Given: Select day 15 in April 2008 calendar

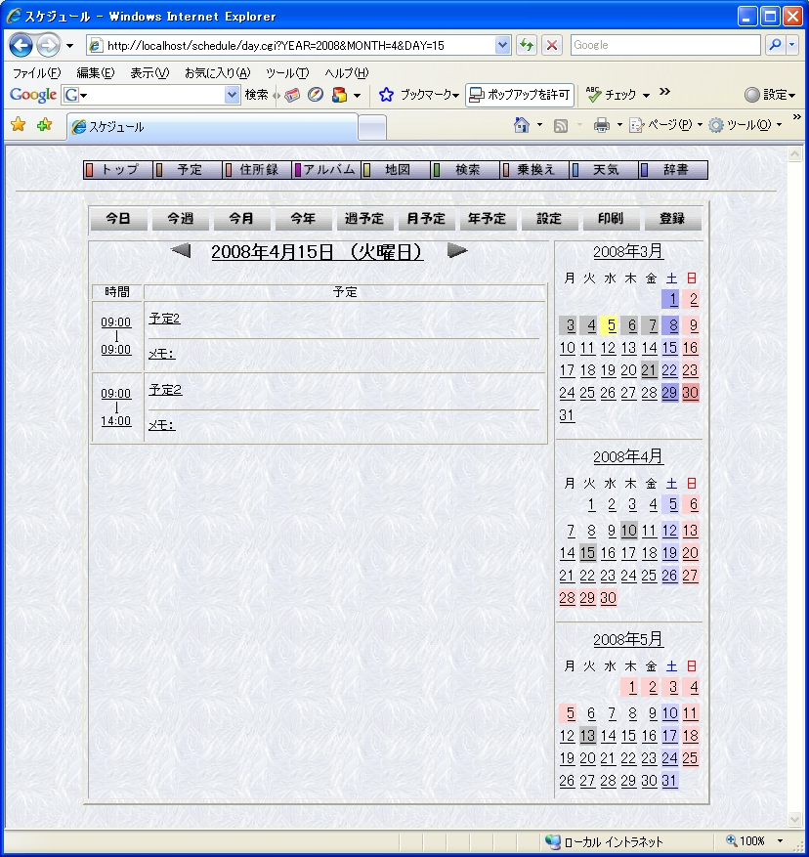Looking at the screenshot, I should tap(587, 553).
